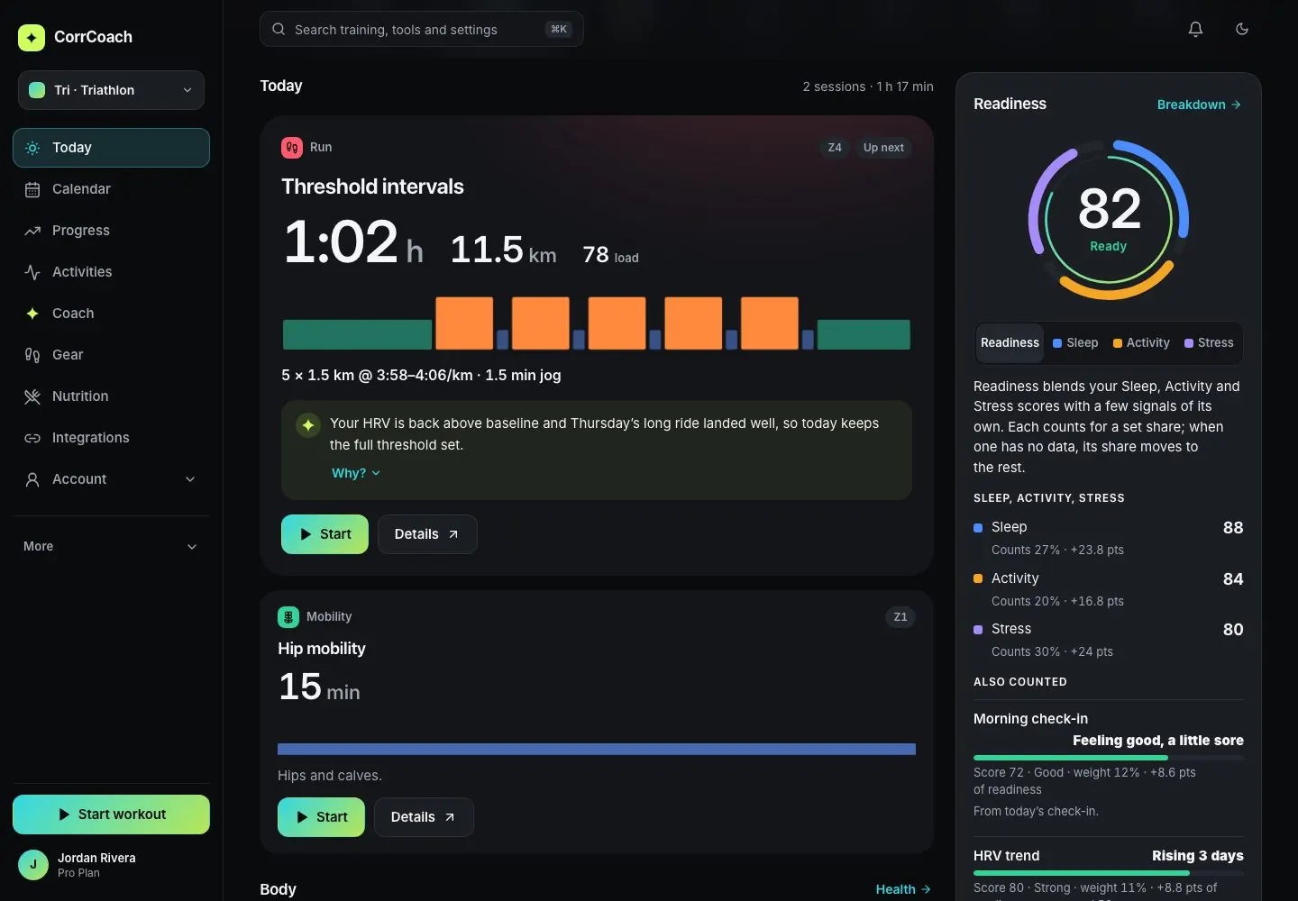Open Progress page
Screen dimensions: 1298x901
click(111, 231)
